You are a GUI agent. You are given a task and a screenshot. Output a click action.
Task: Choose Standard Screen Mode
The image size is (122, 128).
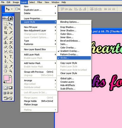tap(5, 93)
